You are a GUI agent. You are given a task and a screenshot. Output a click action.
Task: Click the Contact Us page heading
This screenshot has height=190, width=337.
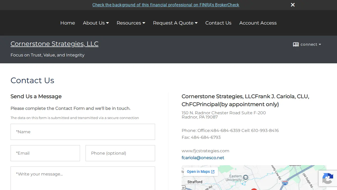tap(32, 80)
